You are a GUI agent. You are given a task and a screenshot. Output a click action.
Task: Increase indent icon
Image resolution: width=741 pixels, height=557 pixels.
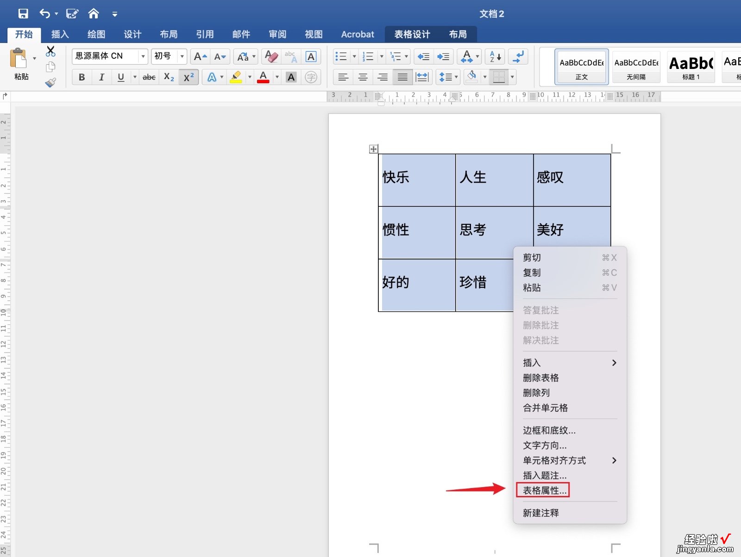[443, 56]
